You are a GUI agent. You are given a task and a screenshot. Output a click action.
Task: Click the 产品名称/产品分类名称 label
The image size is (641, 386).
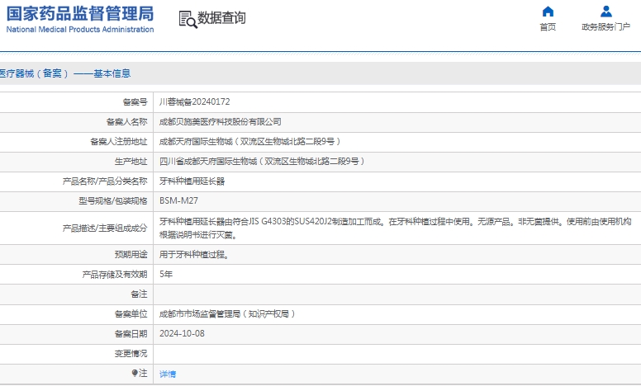[105, 181]
